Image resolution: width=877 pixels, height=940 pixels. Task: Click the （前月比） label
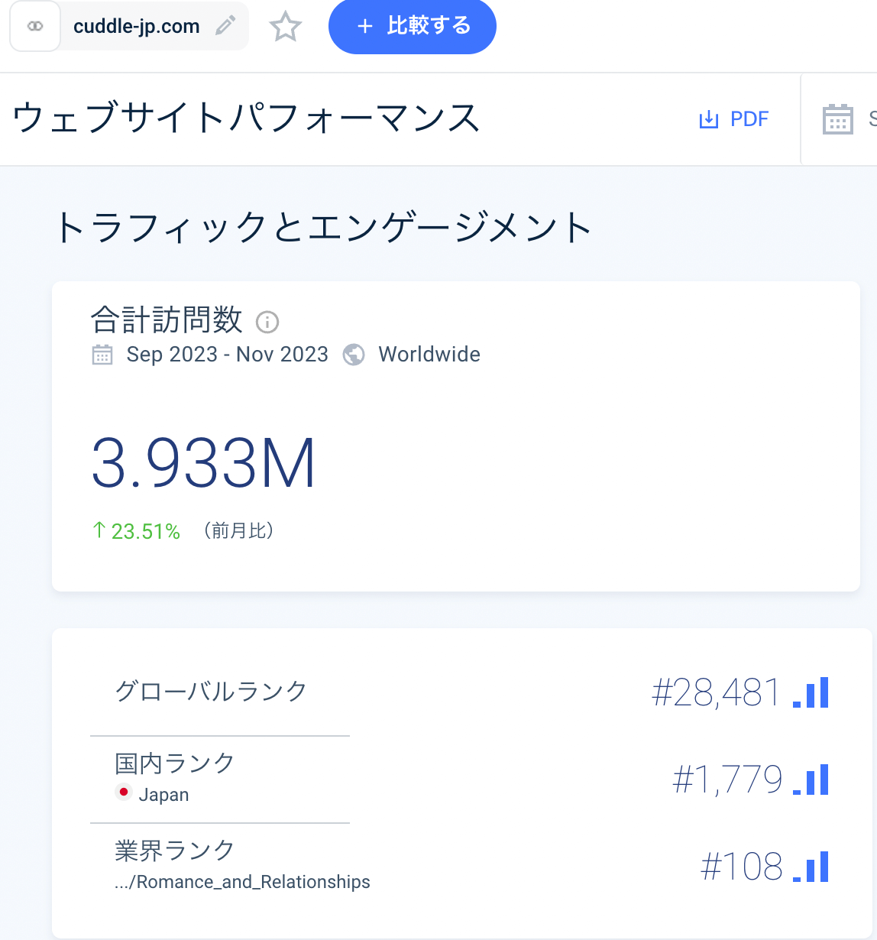pyautogui.click(x=238, y=531)
